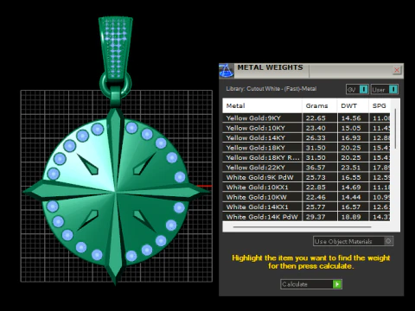This screenshot has height=311, width=415.
Task: Select the jump ring below the bail
Action: (x=101, y=85)
